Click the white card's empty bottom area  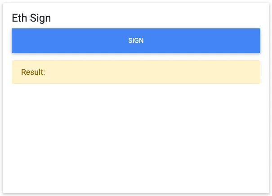(x=136, y=176)
